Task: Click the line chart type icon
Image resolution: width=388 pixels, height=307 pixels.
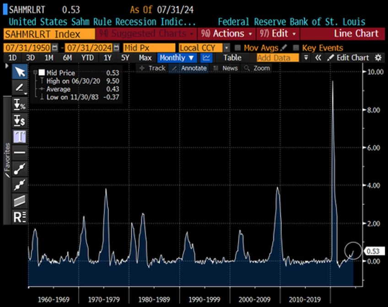Action: click(206, 58)
